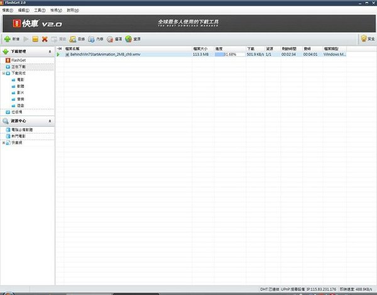The height and width of the screenshot is (295, 377).
Task: Open the properties (內容) toolbar icon
Action: [x=91, y=39]
